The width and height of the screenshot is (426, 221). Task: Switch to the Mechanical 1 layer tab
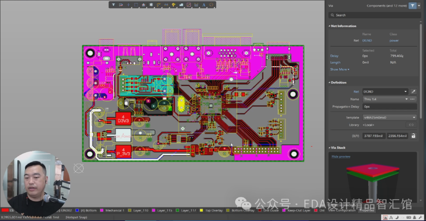tap(114, 210)
